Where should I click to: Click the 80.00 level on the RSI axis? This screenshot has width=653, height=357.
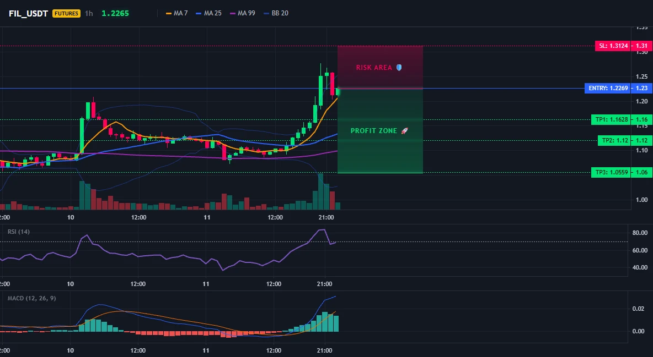640,233
